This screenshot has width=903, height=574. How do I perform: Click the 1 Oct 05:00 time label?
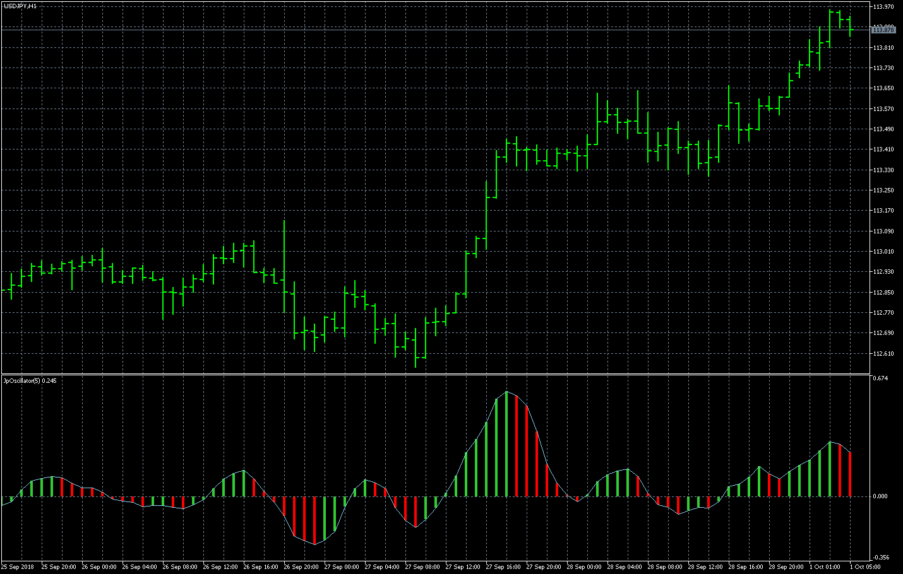(x=866, y=567)
